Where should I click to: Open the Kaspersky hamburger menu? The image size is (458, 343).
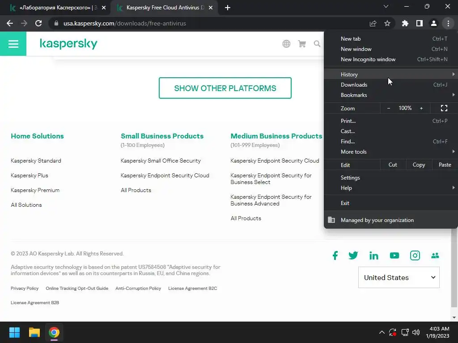click(13, 44)
